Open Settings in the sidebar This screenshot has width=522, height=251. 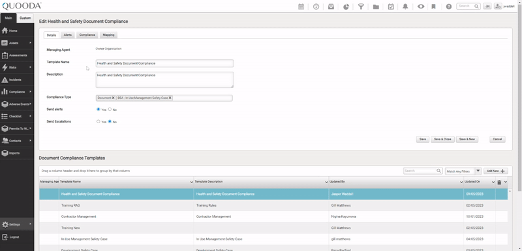click(x=17, y=224)
